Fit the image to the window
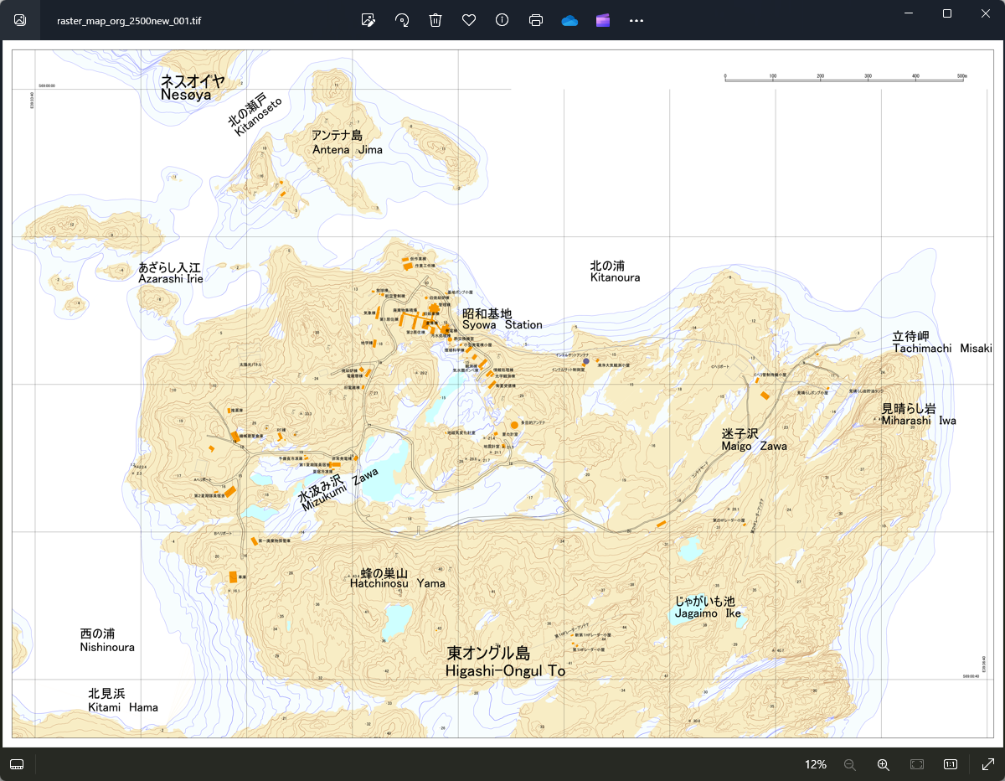The width and height of the screenshot is (1005, 781). [916, 764]
